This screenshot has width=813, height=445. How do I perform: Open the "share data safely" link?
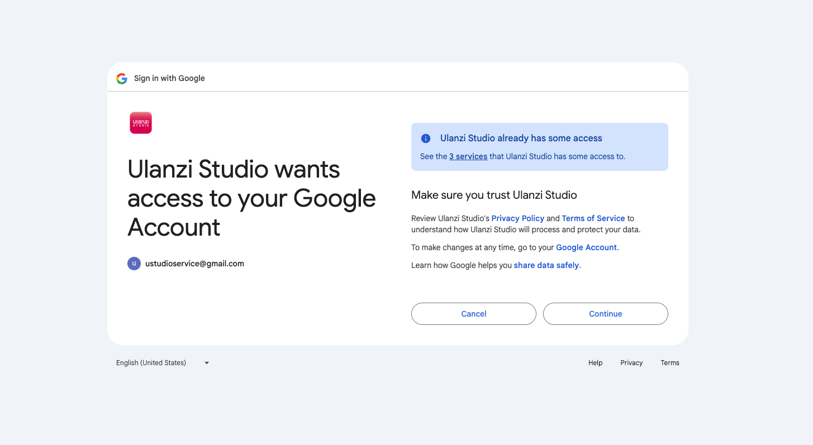pos(546,265)
